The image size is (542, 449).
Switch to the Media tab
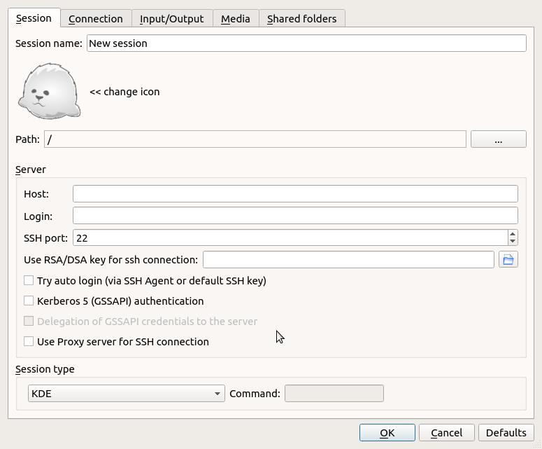point(235,19)
